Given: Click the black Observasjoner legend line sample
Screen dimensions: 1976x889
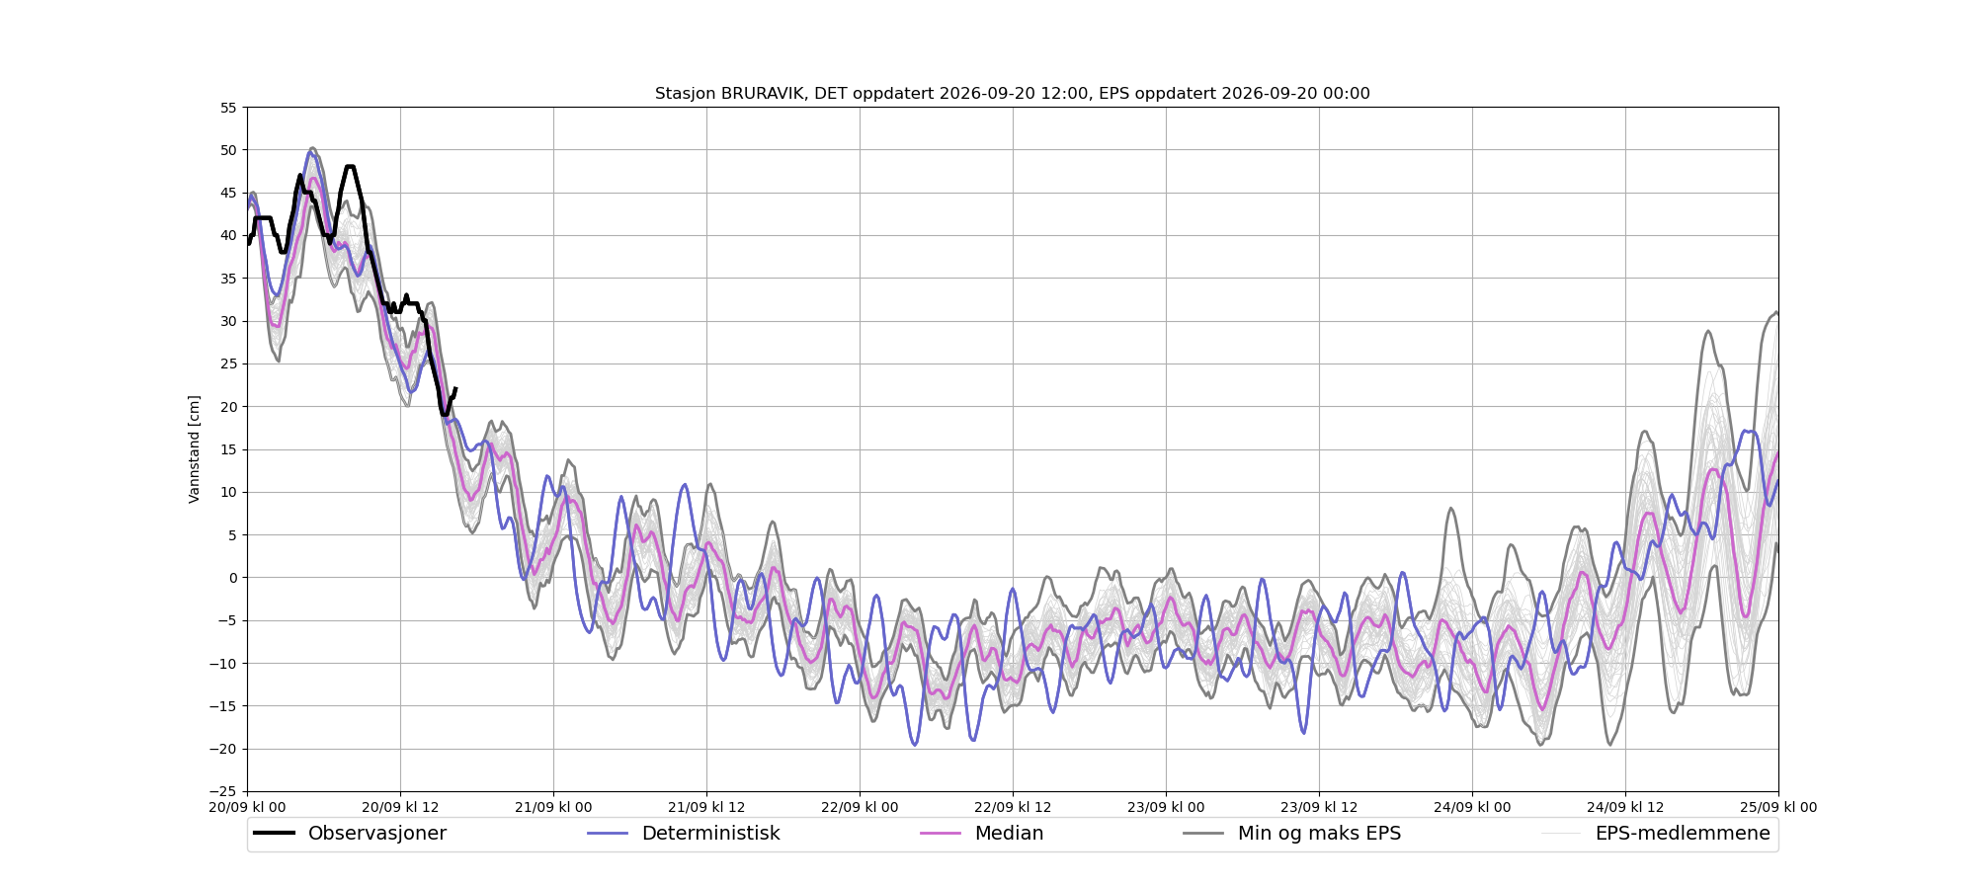Looking at the screenshot, I should (x=274, y=834).
